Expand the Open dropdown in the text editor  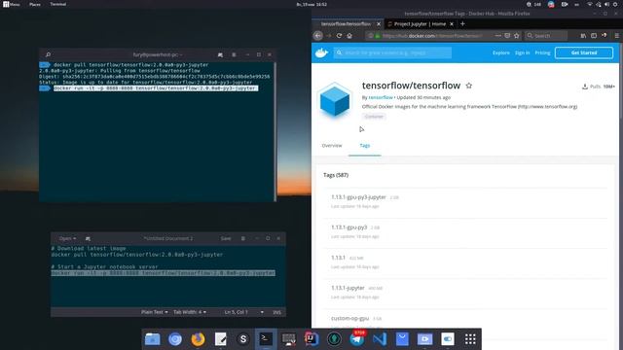(x=67, y=238)
